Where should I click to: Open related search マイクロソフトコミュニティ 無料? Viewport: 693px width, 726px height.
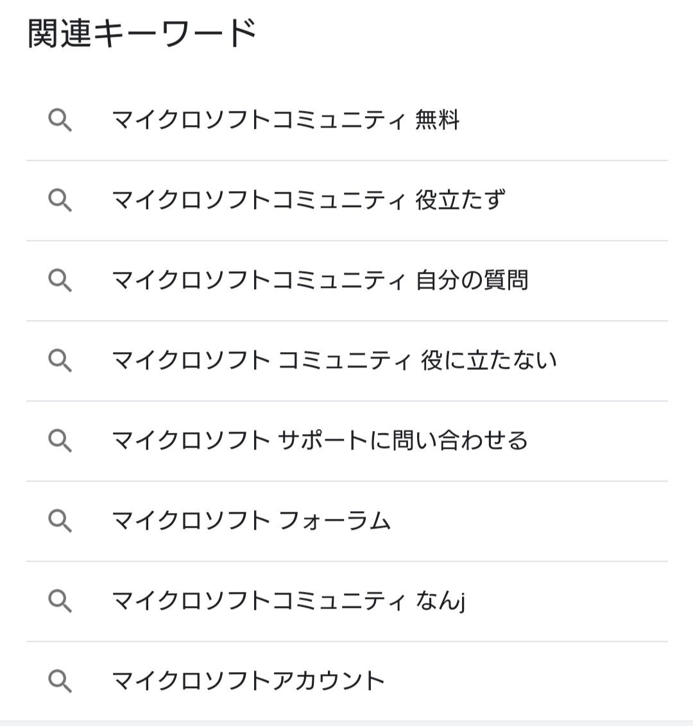click(x=286, y=121)
